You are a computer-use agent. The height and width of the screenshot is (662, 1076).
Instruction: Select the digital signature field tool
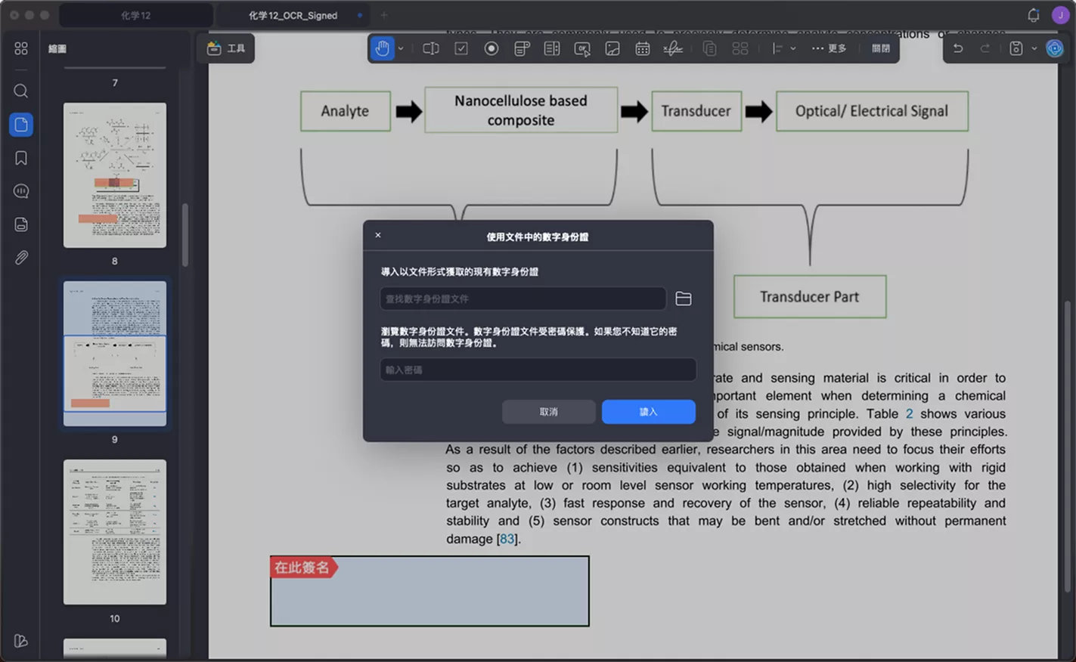tap(673, 48)
